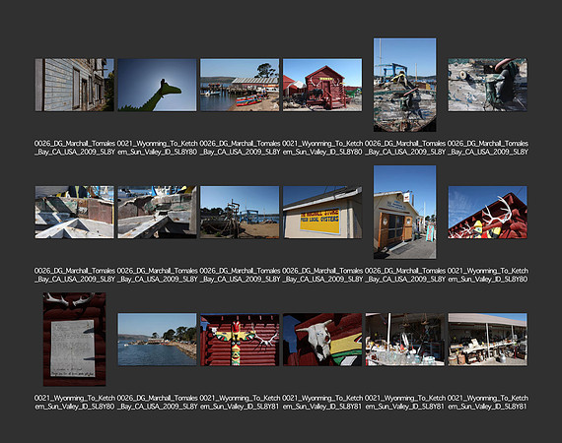Click caption under the tall weathered boat photo
The width and height of the screenshot is (562, 443).
(404, 148)
